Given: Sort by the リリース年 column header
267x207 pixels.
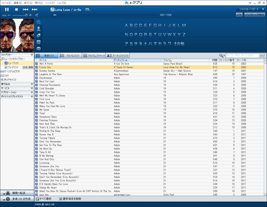Looking at the screenshot, I should [241, 60].
